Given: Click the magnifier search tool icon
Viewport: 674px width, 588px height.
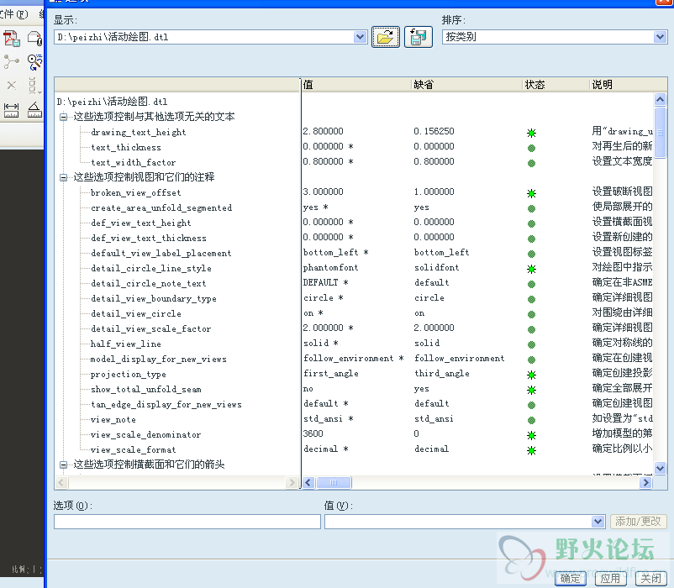Looking at the screenshot, I should pos(34,62).
